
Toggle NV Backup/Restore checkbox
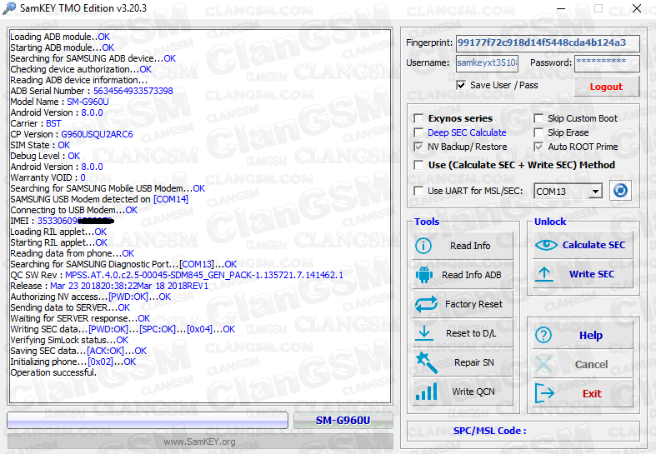coord(418,147)
